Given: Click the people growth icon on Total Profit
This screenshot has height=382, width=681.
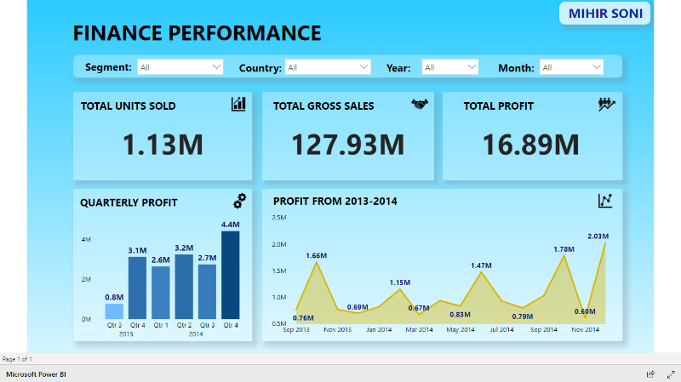Looking at the screenshot, I should click(606, 104).
